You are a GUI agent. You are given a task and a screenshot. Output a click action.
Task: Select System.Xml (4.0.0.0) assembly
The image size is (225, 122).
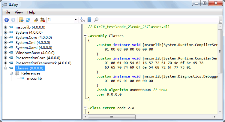point(33,43)
